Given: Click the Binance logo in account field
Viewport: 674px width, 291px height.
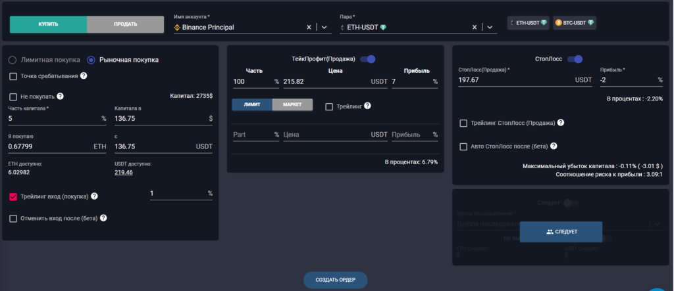Looking at the screenshot, I should (176, 28).
